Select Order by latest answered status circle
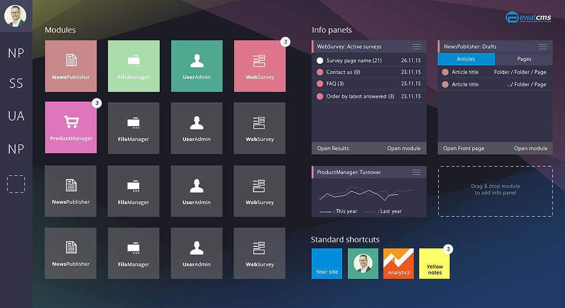 click(319, 97)
